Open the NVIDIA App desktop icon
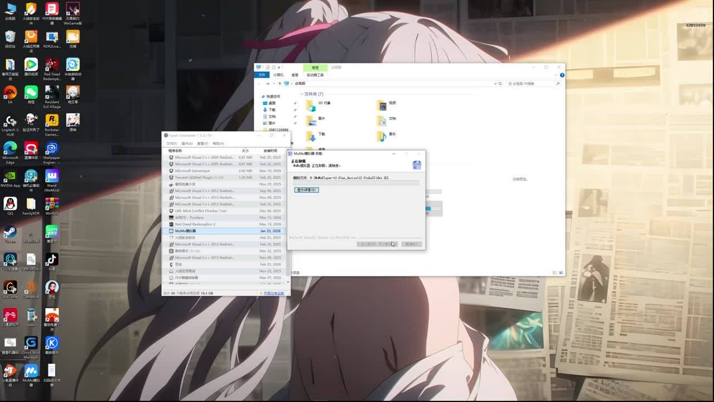 10,176
